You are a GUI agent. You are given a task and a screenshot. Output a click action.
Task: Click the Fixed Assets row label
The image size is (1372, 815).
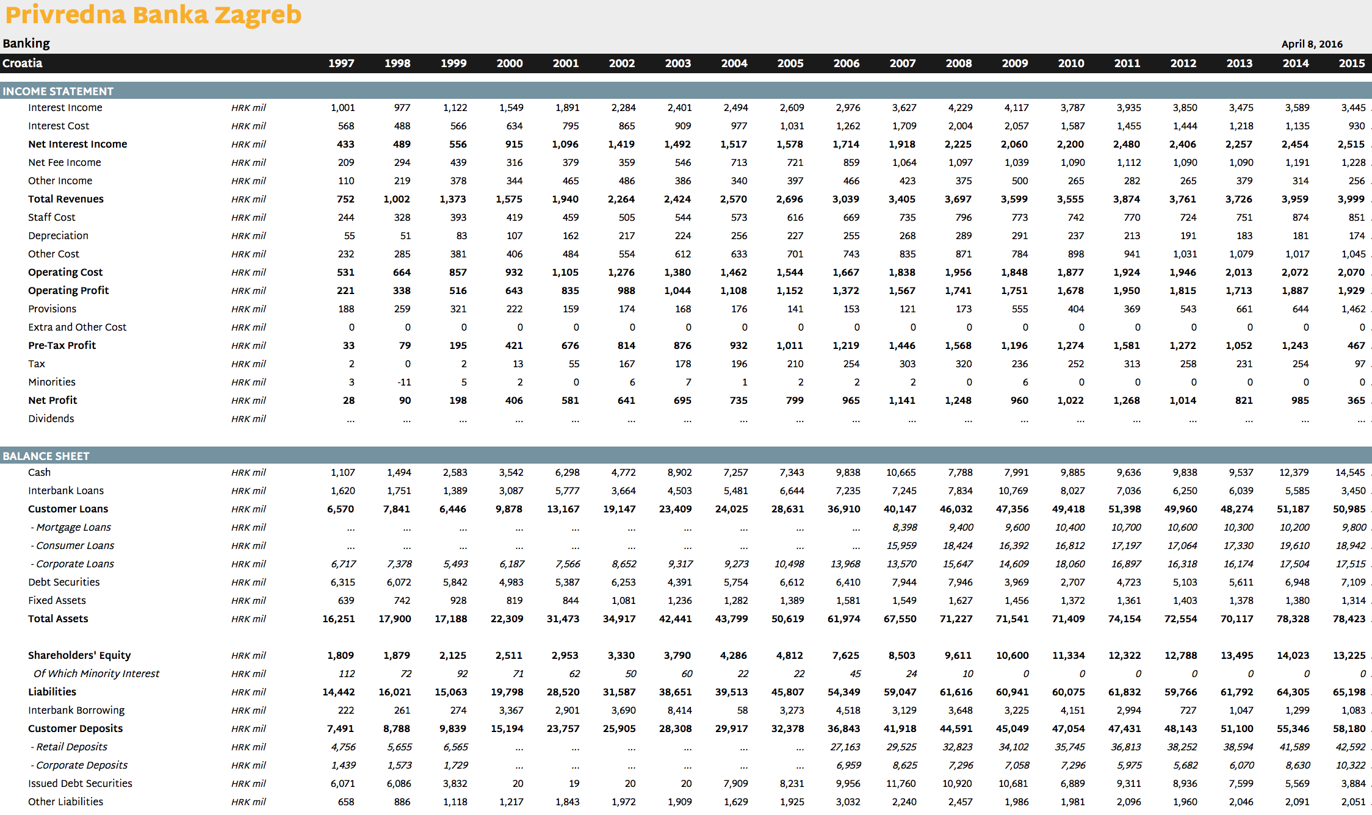tap(57, 600)
